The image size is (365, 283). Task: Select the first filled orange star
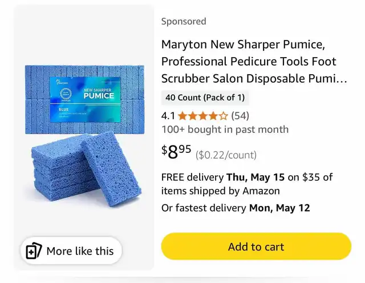tap(182, 116)
